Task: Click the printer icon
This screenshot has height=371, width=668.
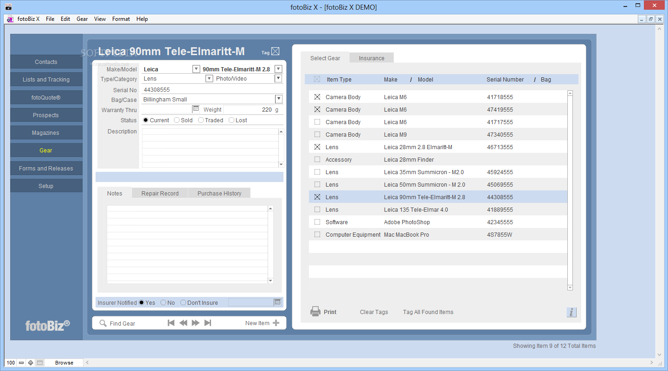Action: click(315, 312)
